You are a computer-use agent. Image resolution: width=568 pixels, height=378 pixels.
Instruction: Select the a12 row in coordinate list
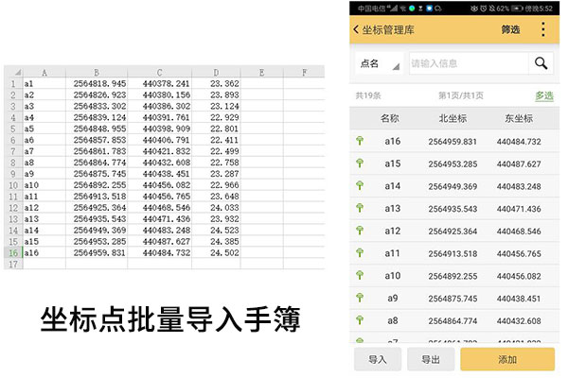click(x=453, y=231)
